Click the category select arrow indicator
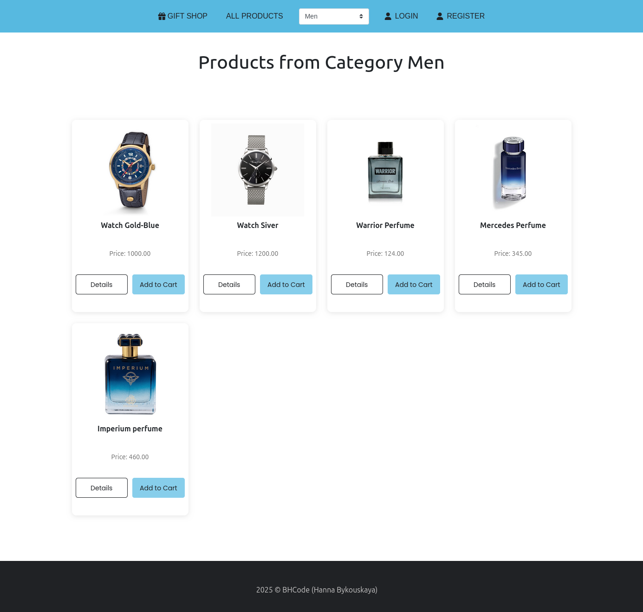 [x=361, y=16]
